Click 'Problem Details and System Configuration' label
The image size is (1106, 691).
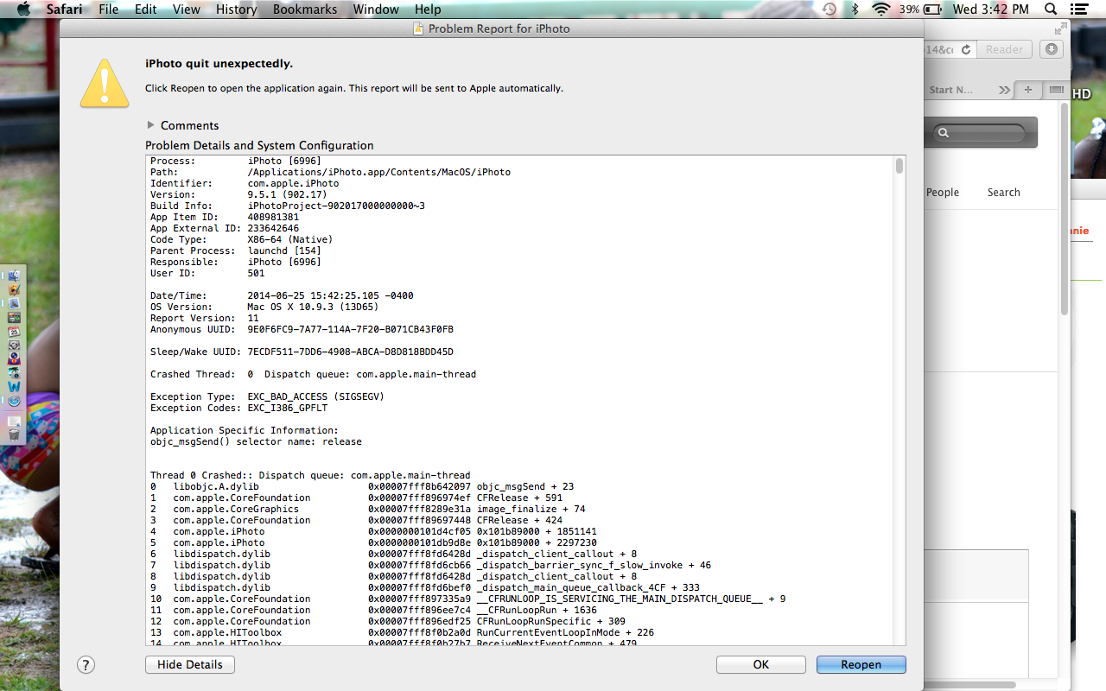pyautogui.click(x=259, y=145)
